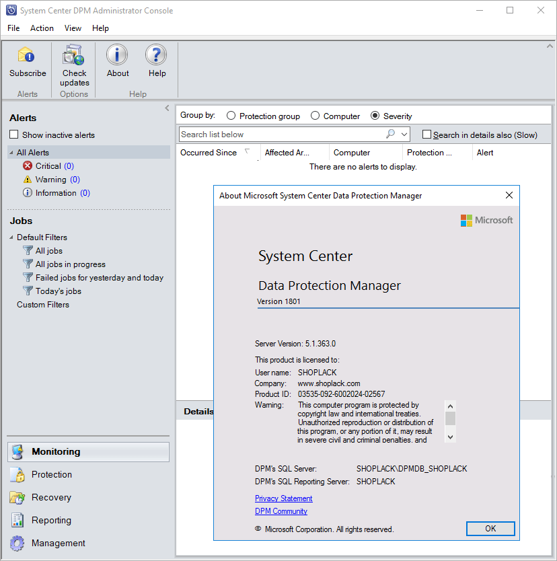Screen dimensions: 557x561
Task: Enable Show inactive alerts checkbox
Action: pyautogui.click(x=14, y=135)
